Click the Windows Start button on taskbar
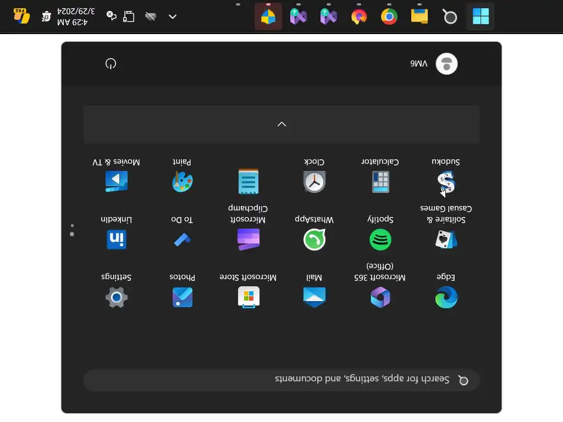563x422 pixels. [x=481, y=16]
